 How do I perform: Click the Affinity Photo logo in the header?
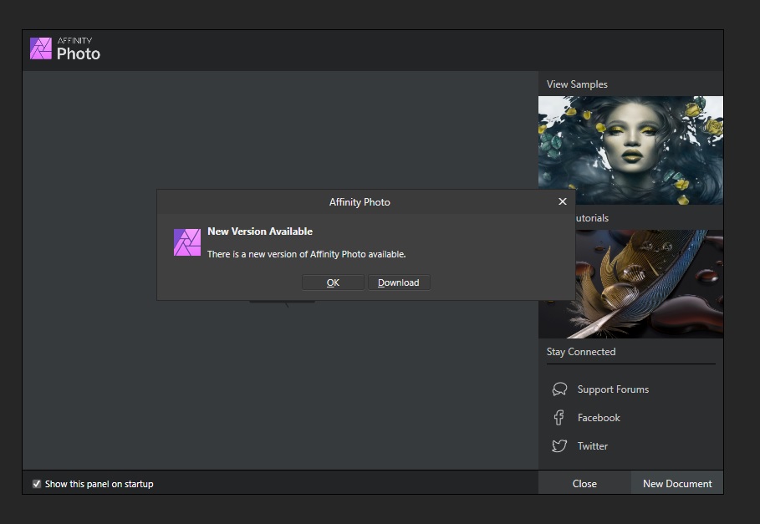pyautogui.click(x=41, y=48)
